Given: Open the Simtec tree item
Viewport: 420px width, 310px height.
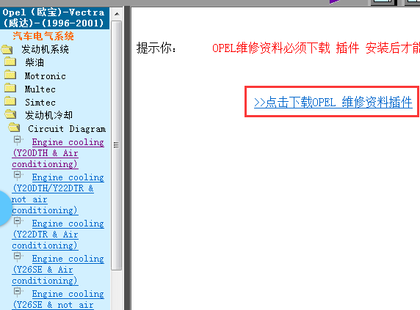Looking at the screenshot, I should tap(40, 103).
